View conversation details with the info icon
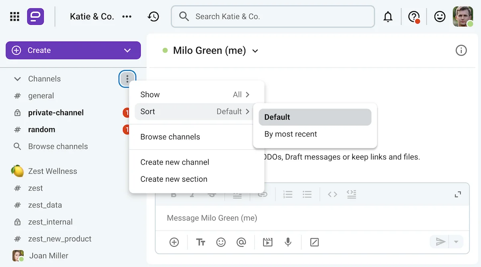481x267 pixels. click(461, 50)
